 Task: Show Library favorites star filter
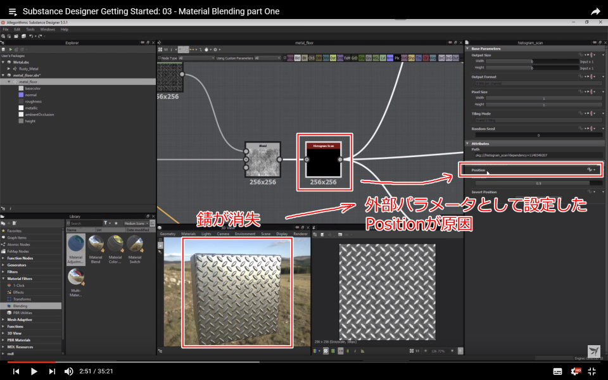click(x=116, y=224)
